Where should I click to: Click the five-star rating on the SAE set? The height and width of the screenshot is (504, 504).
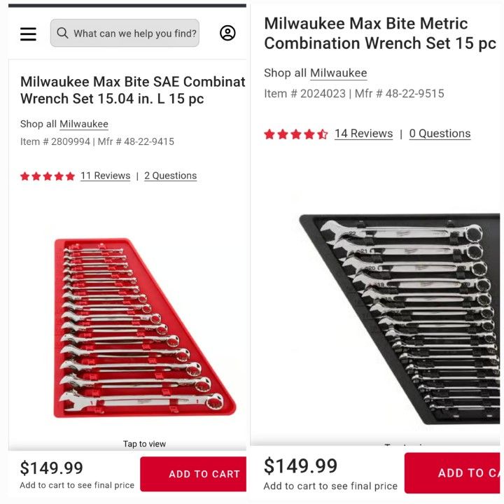48,176
